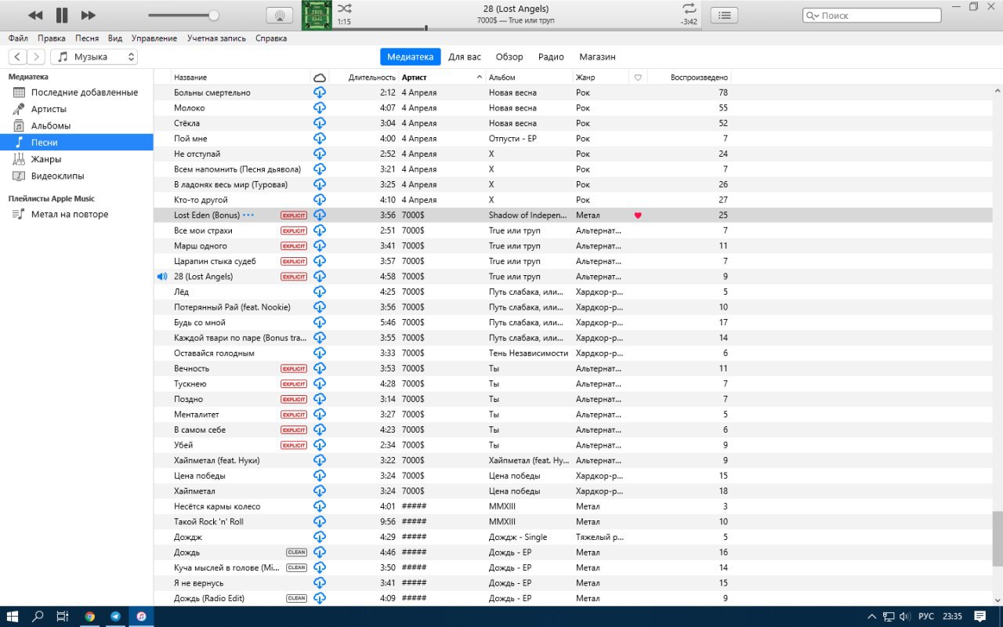Open the Правка menu
1003x627 pixels.
(x=52, y=38)
